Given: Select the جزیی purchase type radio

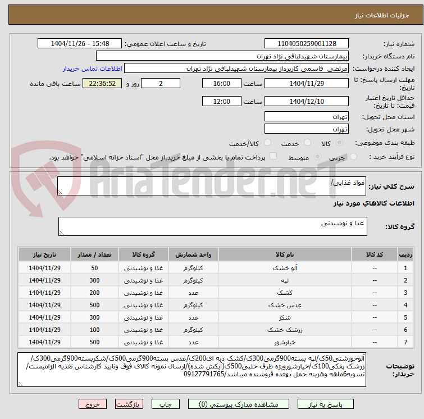Looking at the screenshot, I should click(x=353, y=157).
